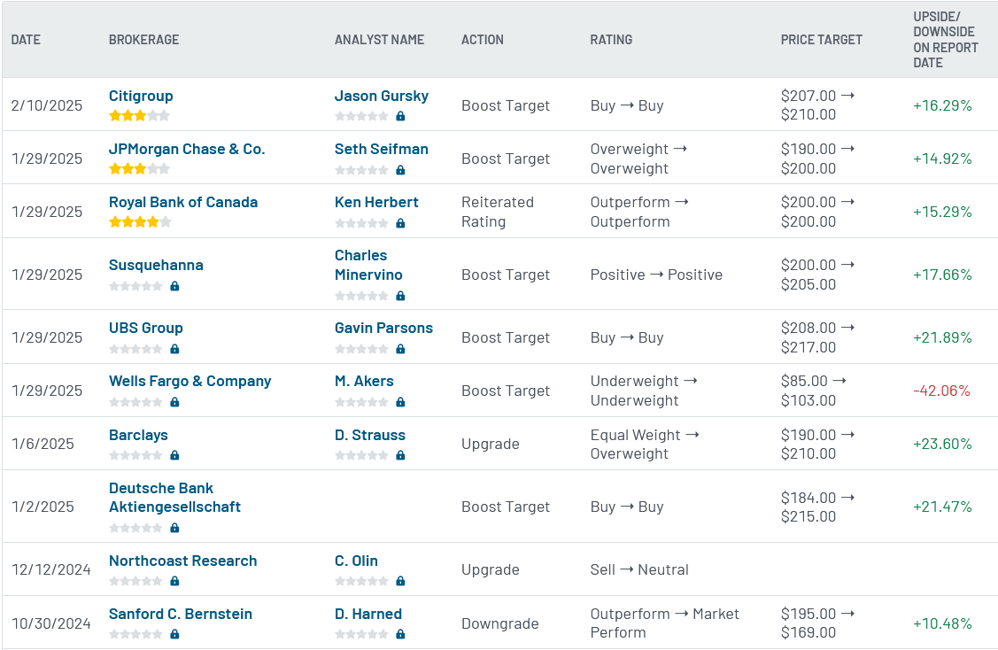This screenshot has height=650, width=998.
Task: Click the +23.60% upside value
Action: [942, 445]
